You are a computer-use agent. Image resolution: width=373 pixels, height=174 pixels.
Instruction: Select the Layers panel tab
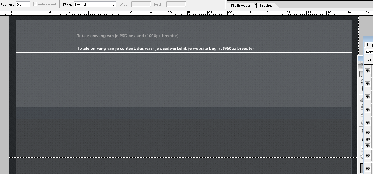(x=369, y=45)
